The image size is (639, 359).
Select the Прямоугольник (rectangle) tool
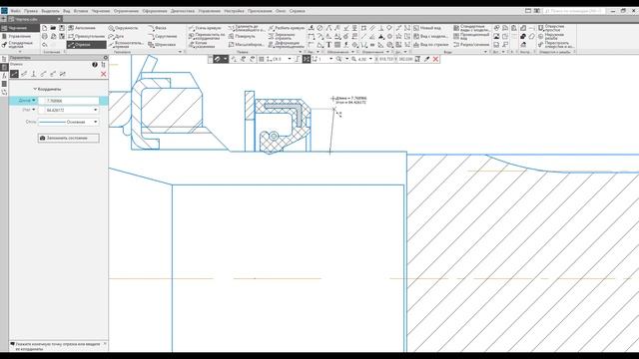click(87, 36)
